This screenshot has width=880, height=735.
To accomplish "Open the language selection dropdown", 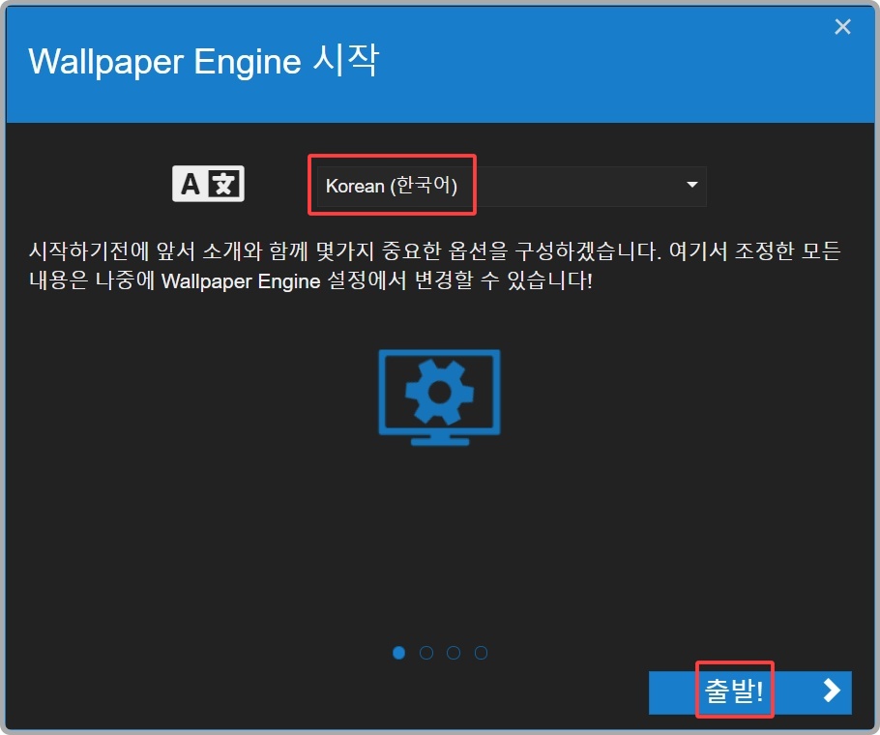I will pyautogui.click(x=508, y=186).
